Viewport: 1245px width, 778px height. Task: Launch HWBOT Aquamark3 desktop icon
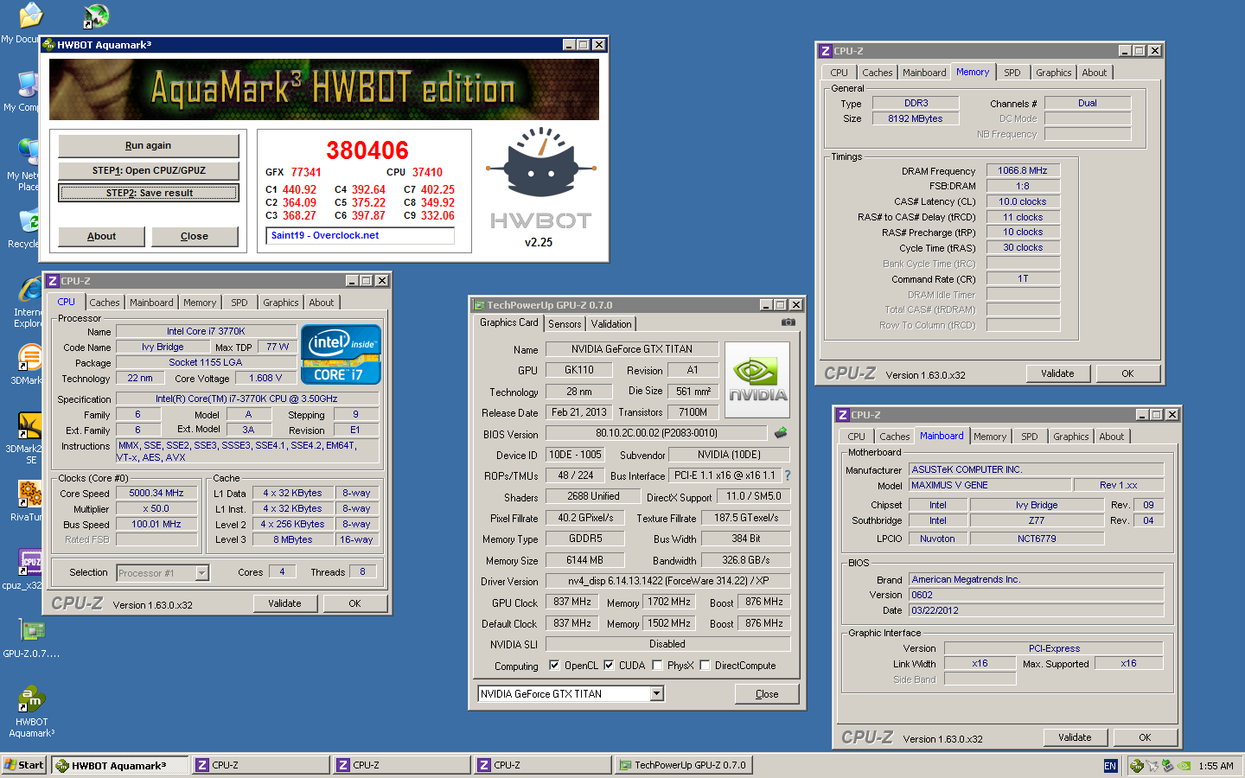pyautogui.click(x=31, y=699)
